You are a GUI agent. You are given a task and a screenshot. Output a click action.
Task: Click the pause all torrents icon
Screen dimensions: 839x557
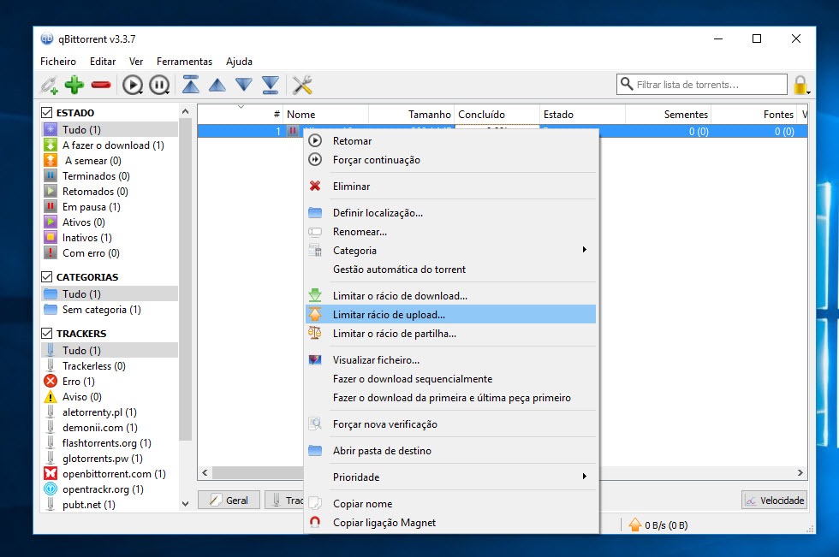pyautogui.click(x=158, y=85)
